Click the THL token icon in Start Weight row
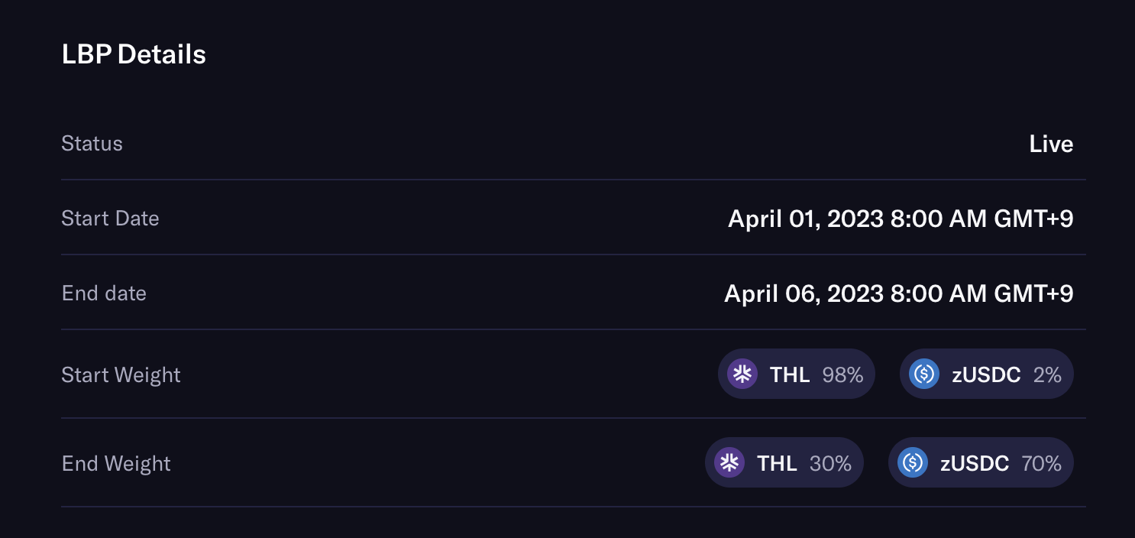Screen dimensions: 1135x538 [x=742, y=374]
